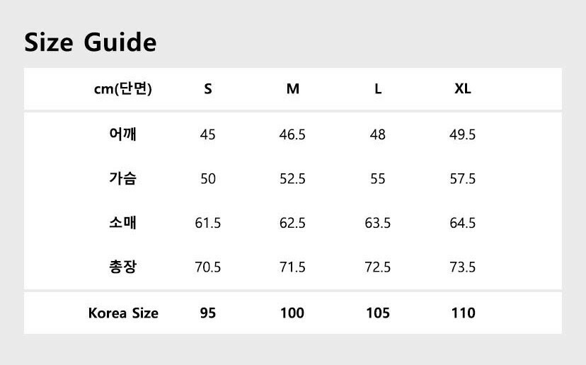Click sleeve value 61.5 for S
This screenshot has height=365, width=586.
(208, 223)
